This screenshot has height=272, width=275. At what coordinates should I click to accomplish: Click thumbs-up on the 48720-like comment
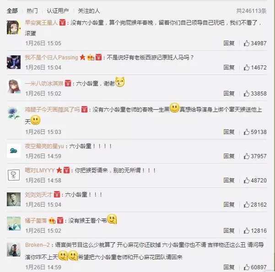[247, 180]
